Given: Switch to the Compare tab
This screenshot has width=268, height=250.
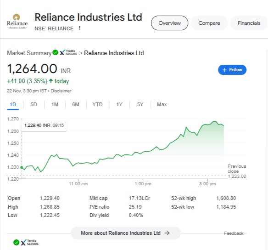Looking at the screenshot, I should 209,23.
